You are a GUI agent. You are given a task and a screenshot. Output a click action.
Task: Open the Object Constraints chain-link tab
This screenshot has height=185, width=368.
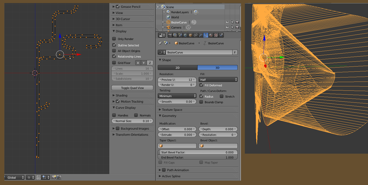click(x=195, y=35)
